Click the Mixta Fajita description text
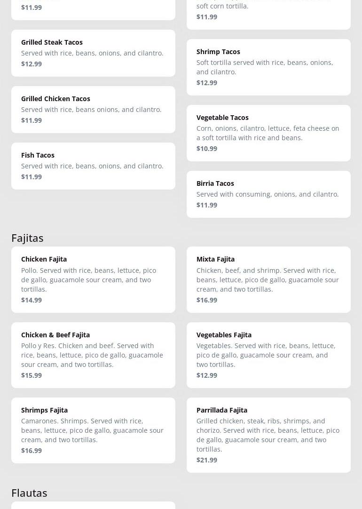The width and height of the screenshot is (362, 509). point(268,280)
